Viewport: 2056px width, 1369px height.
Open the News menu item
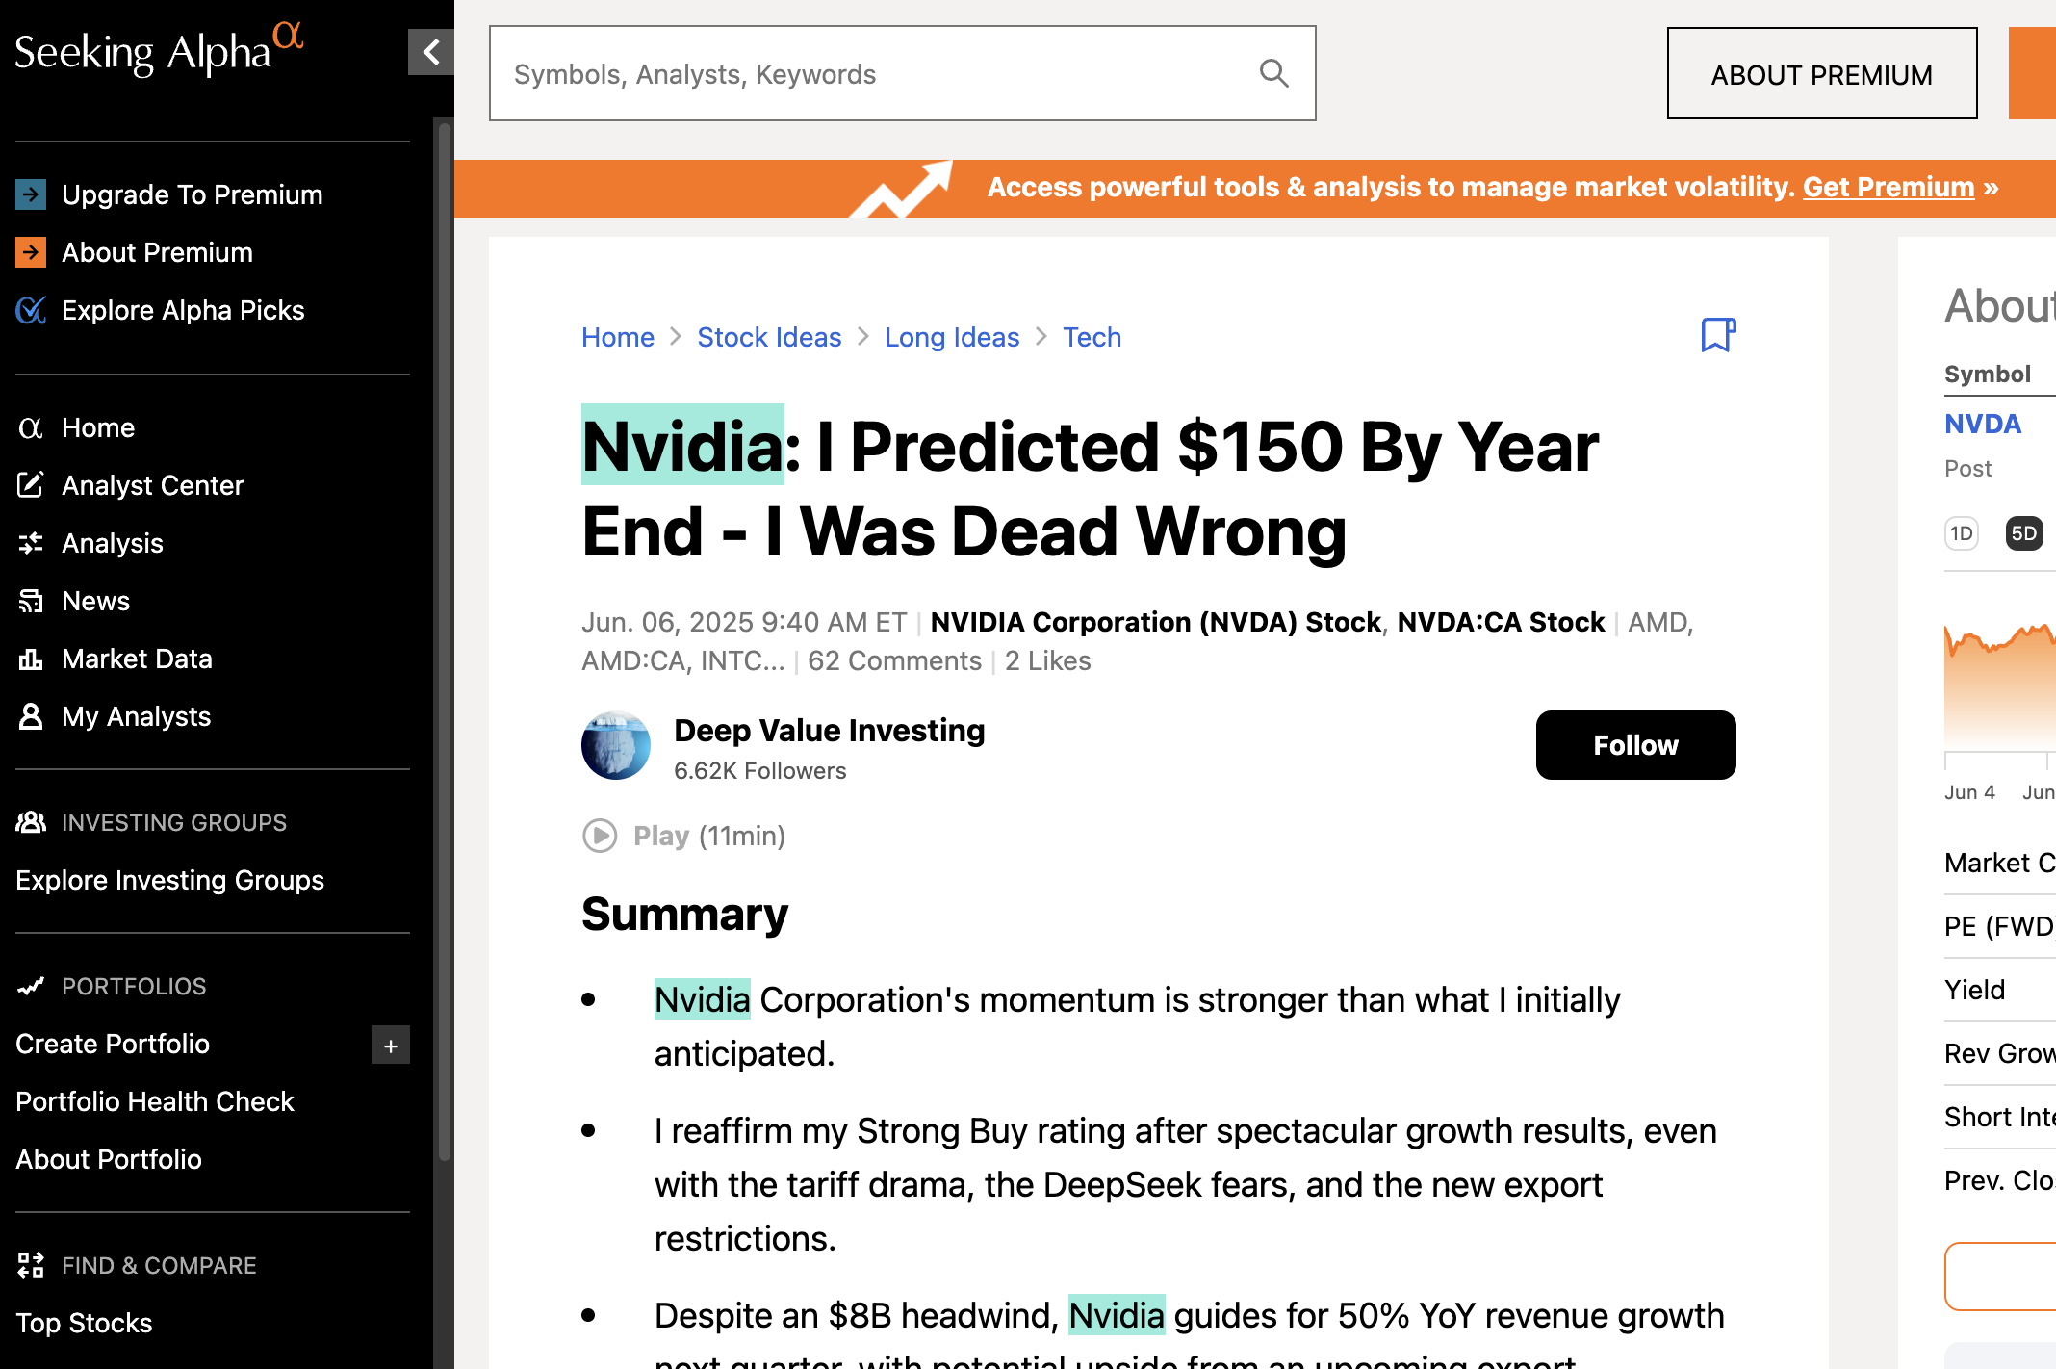pos(95,601)
